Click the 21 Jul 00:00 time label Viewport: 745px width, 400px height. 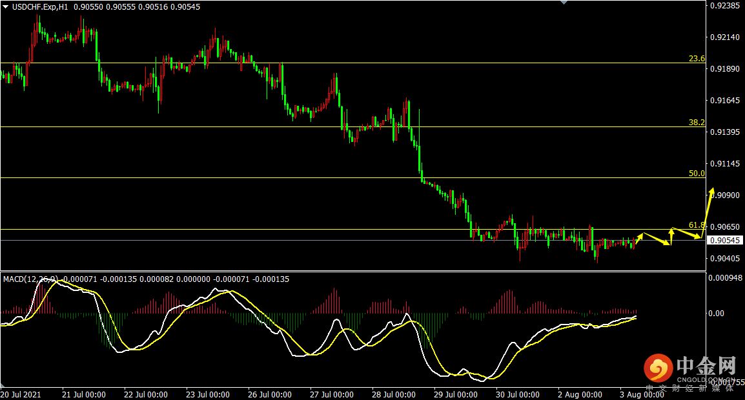tap(84, 395)
